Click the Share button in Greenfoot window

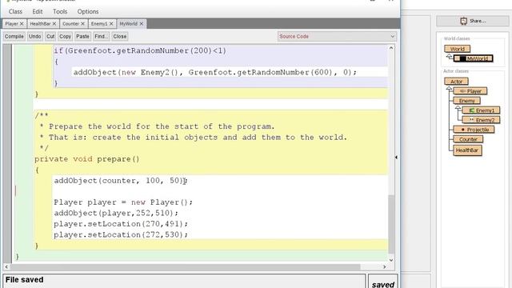[x=473, y=21]
